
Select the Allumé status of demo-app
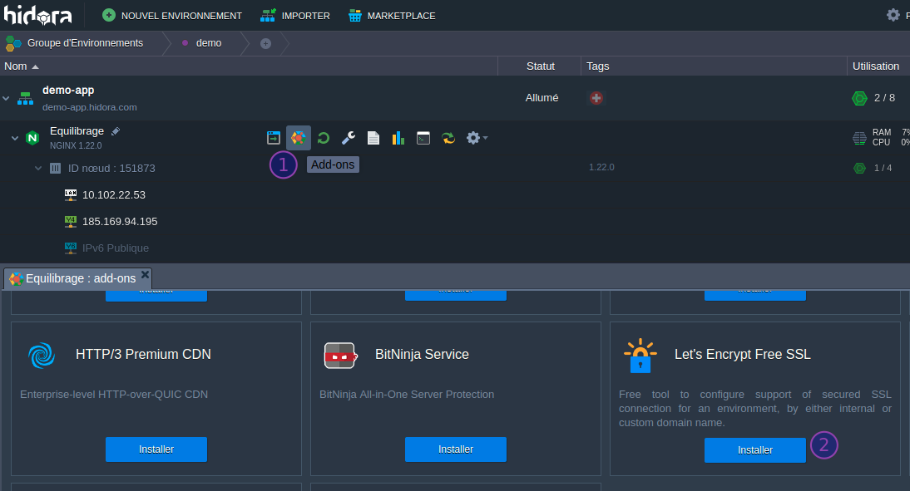(542, 98)
